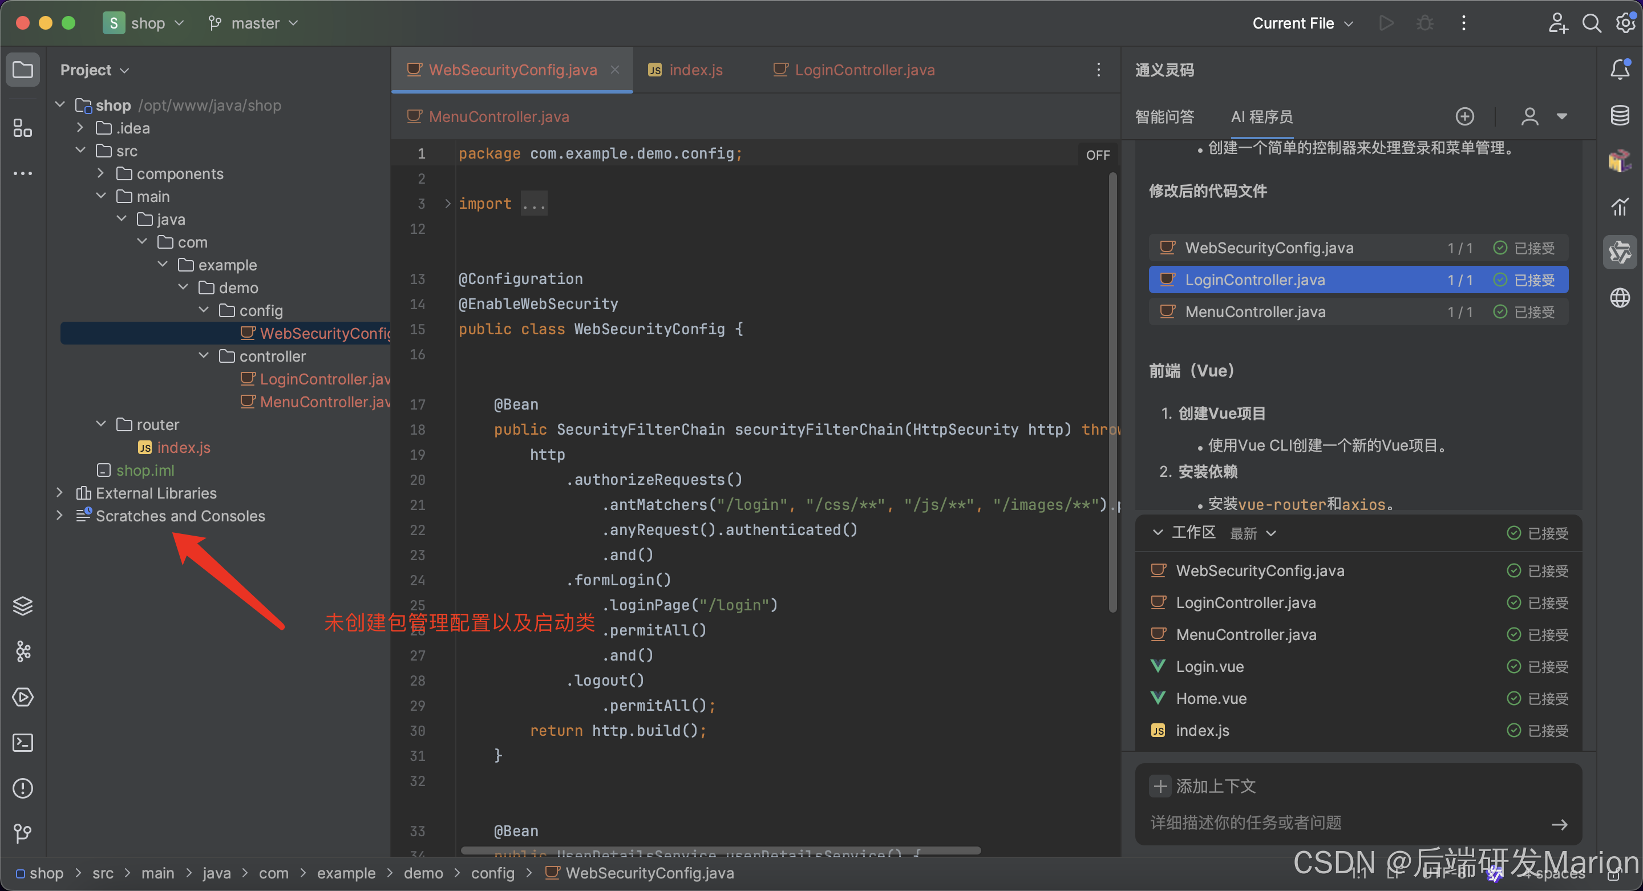Select Login.vue in workspace file list

click(x=1209, y=666)
